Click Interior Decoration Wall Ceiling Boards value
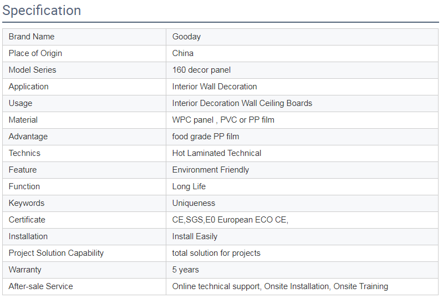Screen dimensions: 443x298 [242, 103]
